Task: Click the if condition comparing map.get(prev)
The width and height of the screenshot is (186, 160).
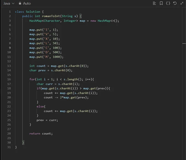Action: point(73,88)
